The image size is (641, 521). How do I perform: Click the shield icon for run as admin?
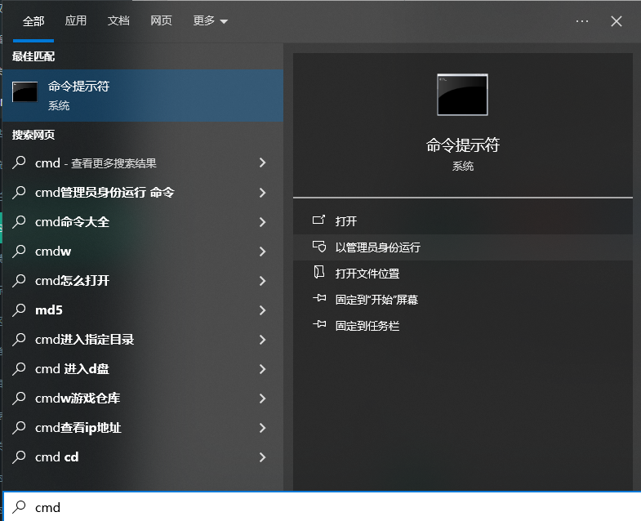[x=318, y=246]
